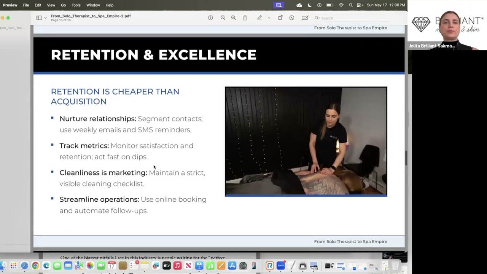The height and width of the screenshot is (274, 487).
Task: Click the date and time display
Action: tap(386, 5)
